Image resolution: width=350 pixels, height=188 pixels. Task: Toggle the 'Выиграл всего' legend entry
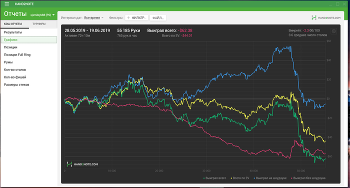coord(214,178)
